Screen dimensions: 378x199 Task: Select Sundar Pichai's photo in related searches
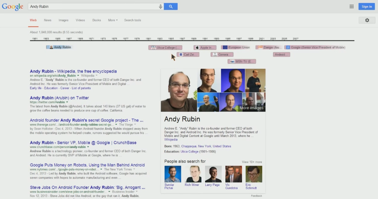click(172, 174)
